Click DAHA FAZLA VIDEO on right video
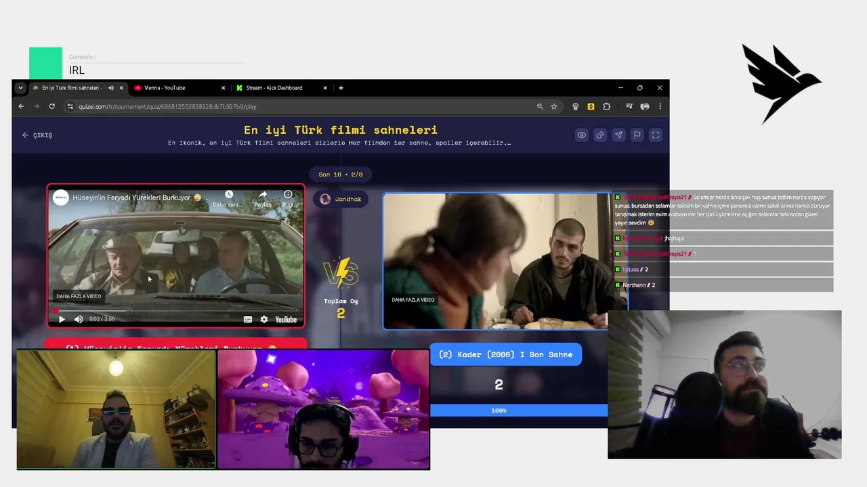The width and height of the screenshot is (867, 487). coord(413,300)
